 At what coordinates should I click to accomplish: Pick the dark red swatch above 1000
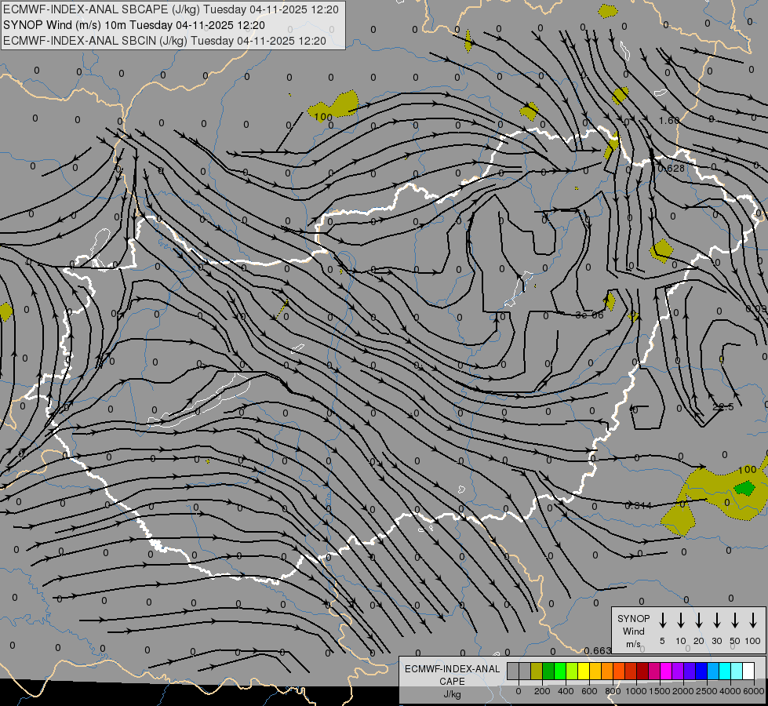[x=642, y=671]
